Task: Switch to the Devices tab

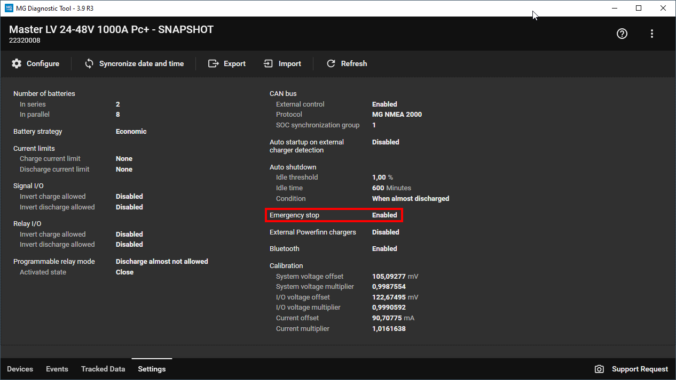Action: pyautogui.click(x=20, y=369)
